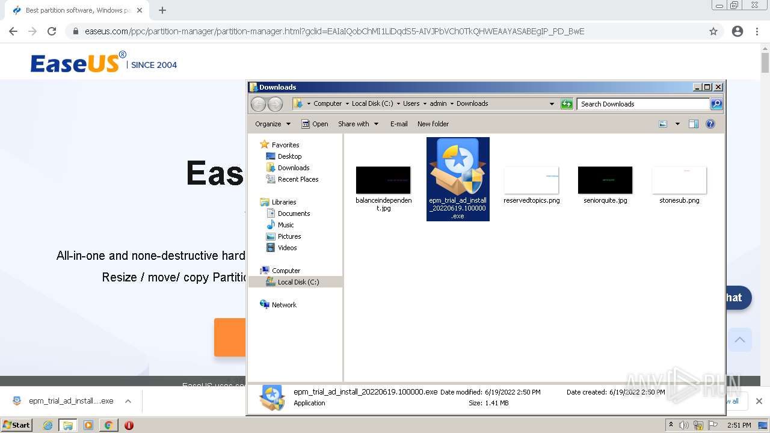Click Computer segment in address breadcrumb
Viewport: 770px width, 433px height.
point(327,103)
